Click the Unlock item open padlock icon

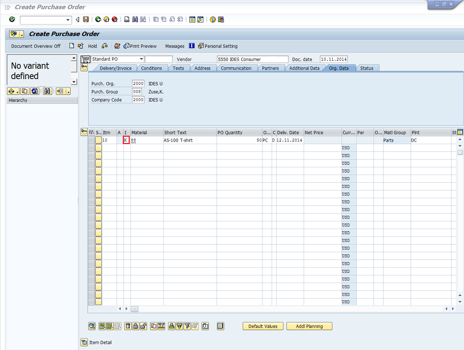pyautogui.click(x=143, y=326)
